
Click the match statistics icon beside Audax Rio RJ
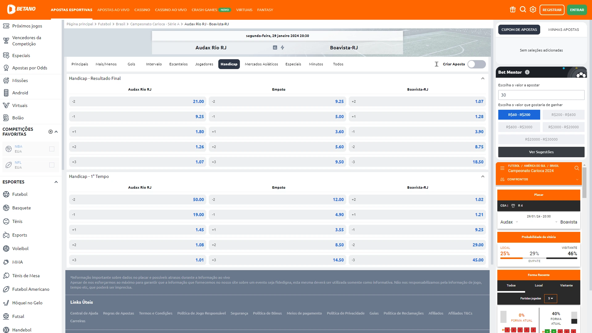point(275,47)
